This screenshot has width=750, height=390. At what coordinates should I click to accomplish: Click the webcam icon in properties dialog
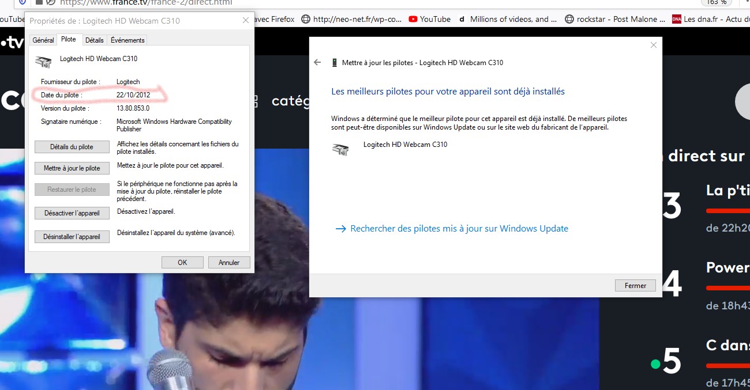[x=43, y=62]
